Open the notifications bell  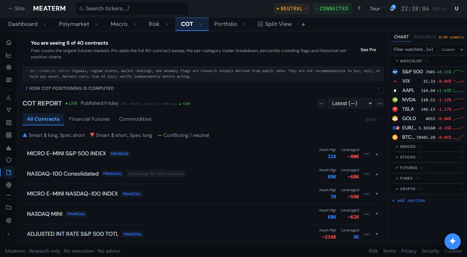pos(392,8)
